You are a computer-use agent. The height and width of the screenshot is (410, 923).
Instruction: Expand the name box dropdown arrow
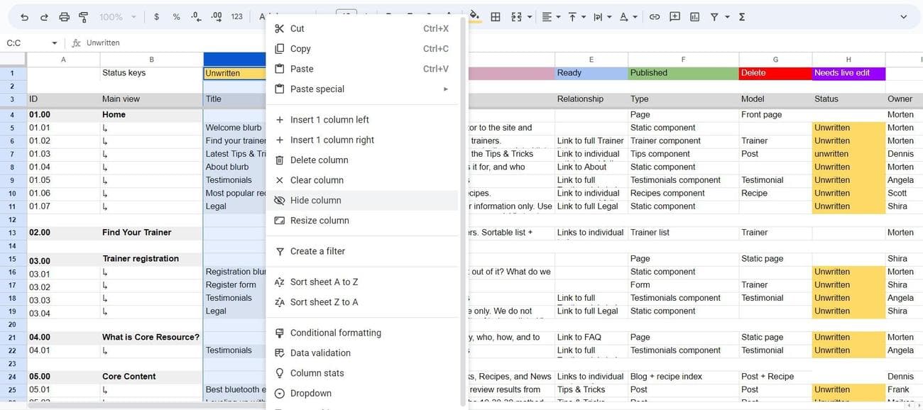pos(54,43)
